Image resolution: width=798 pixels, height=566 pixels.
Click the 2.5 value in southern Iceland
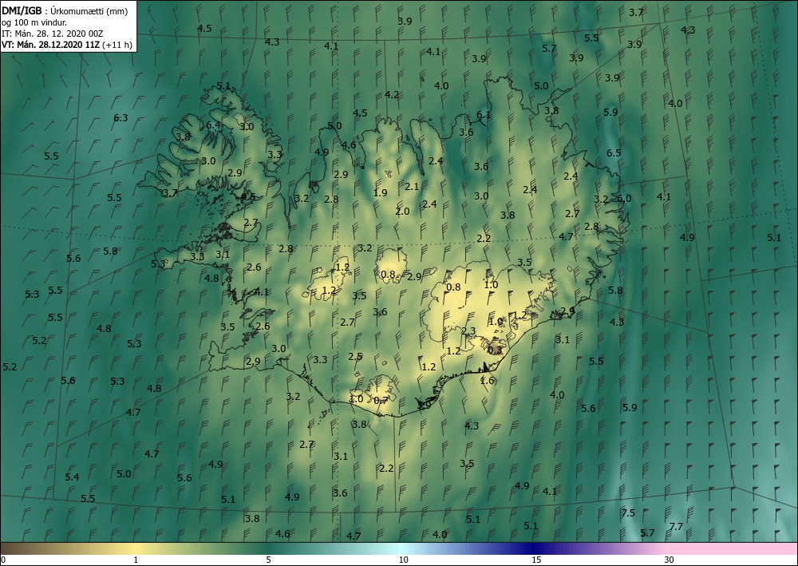pos(355,356)
